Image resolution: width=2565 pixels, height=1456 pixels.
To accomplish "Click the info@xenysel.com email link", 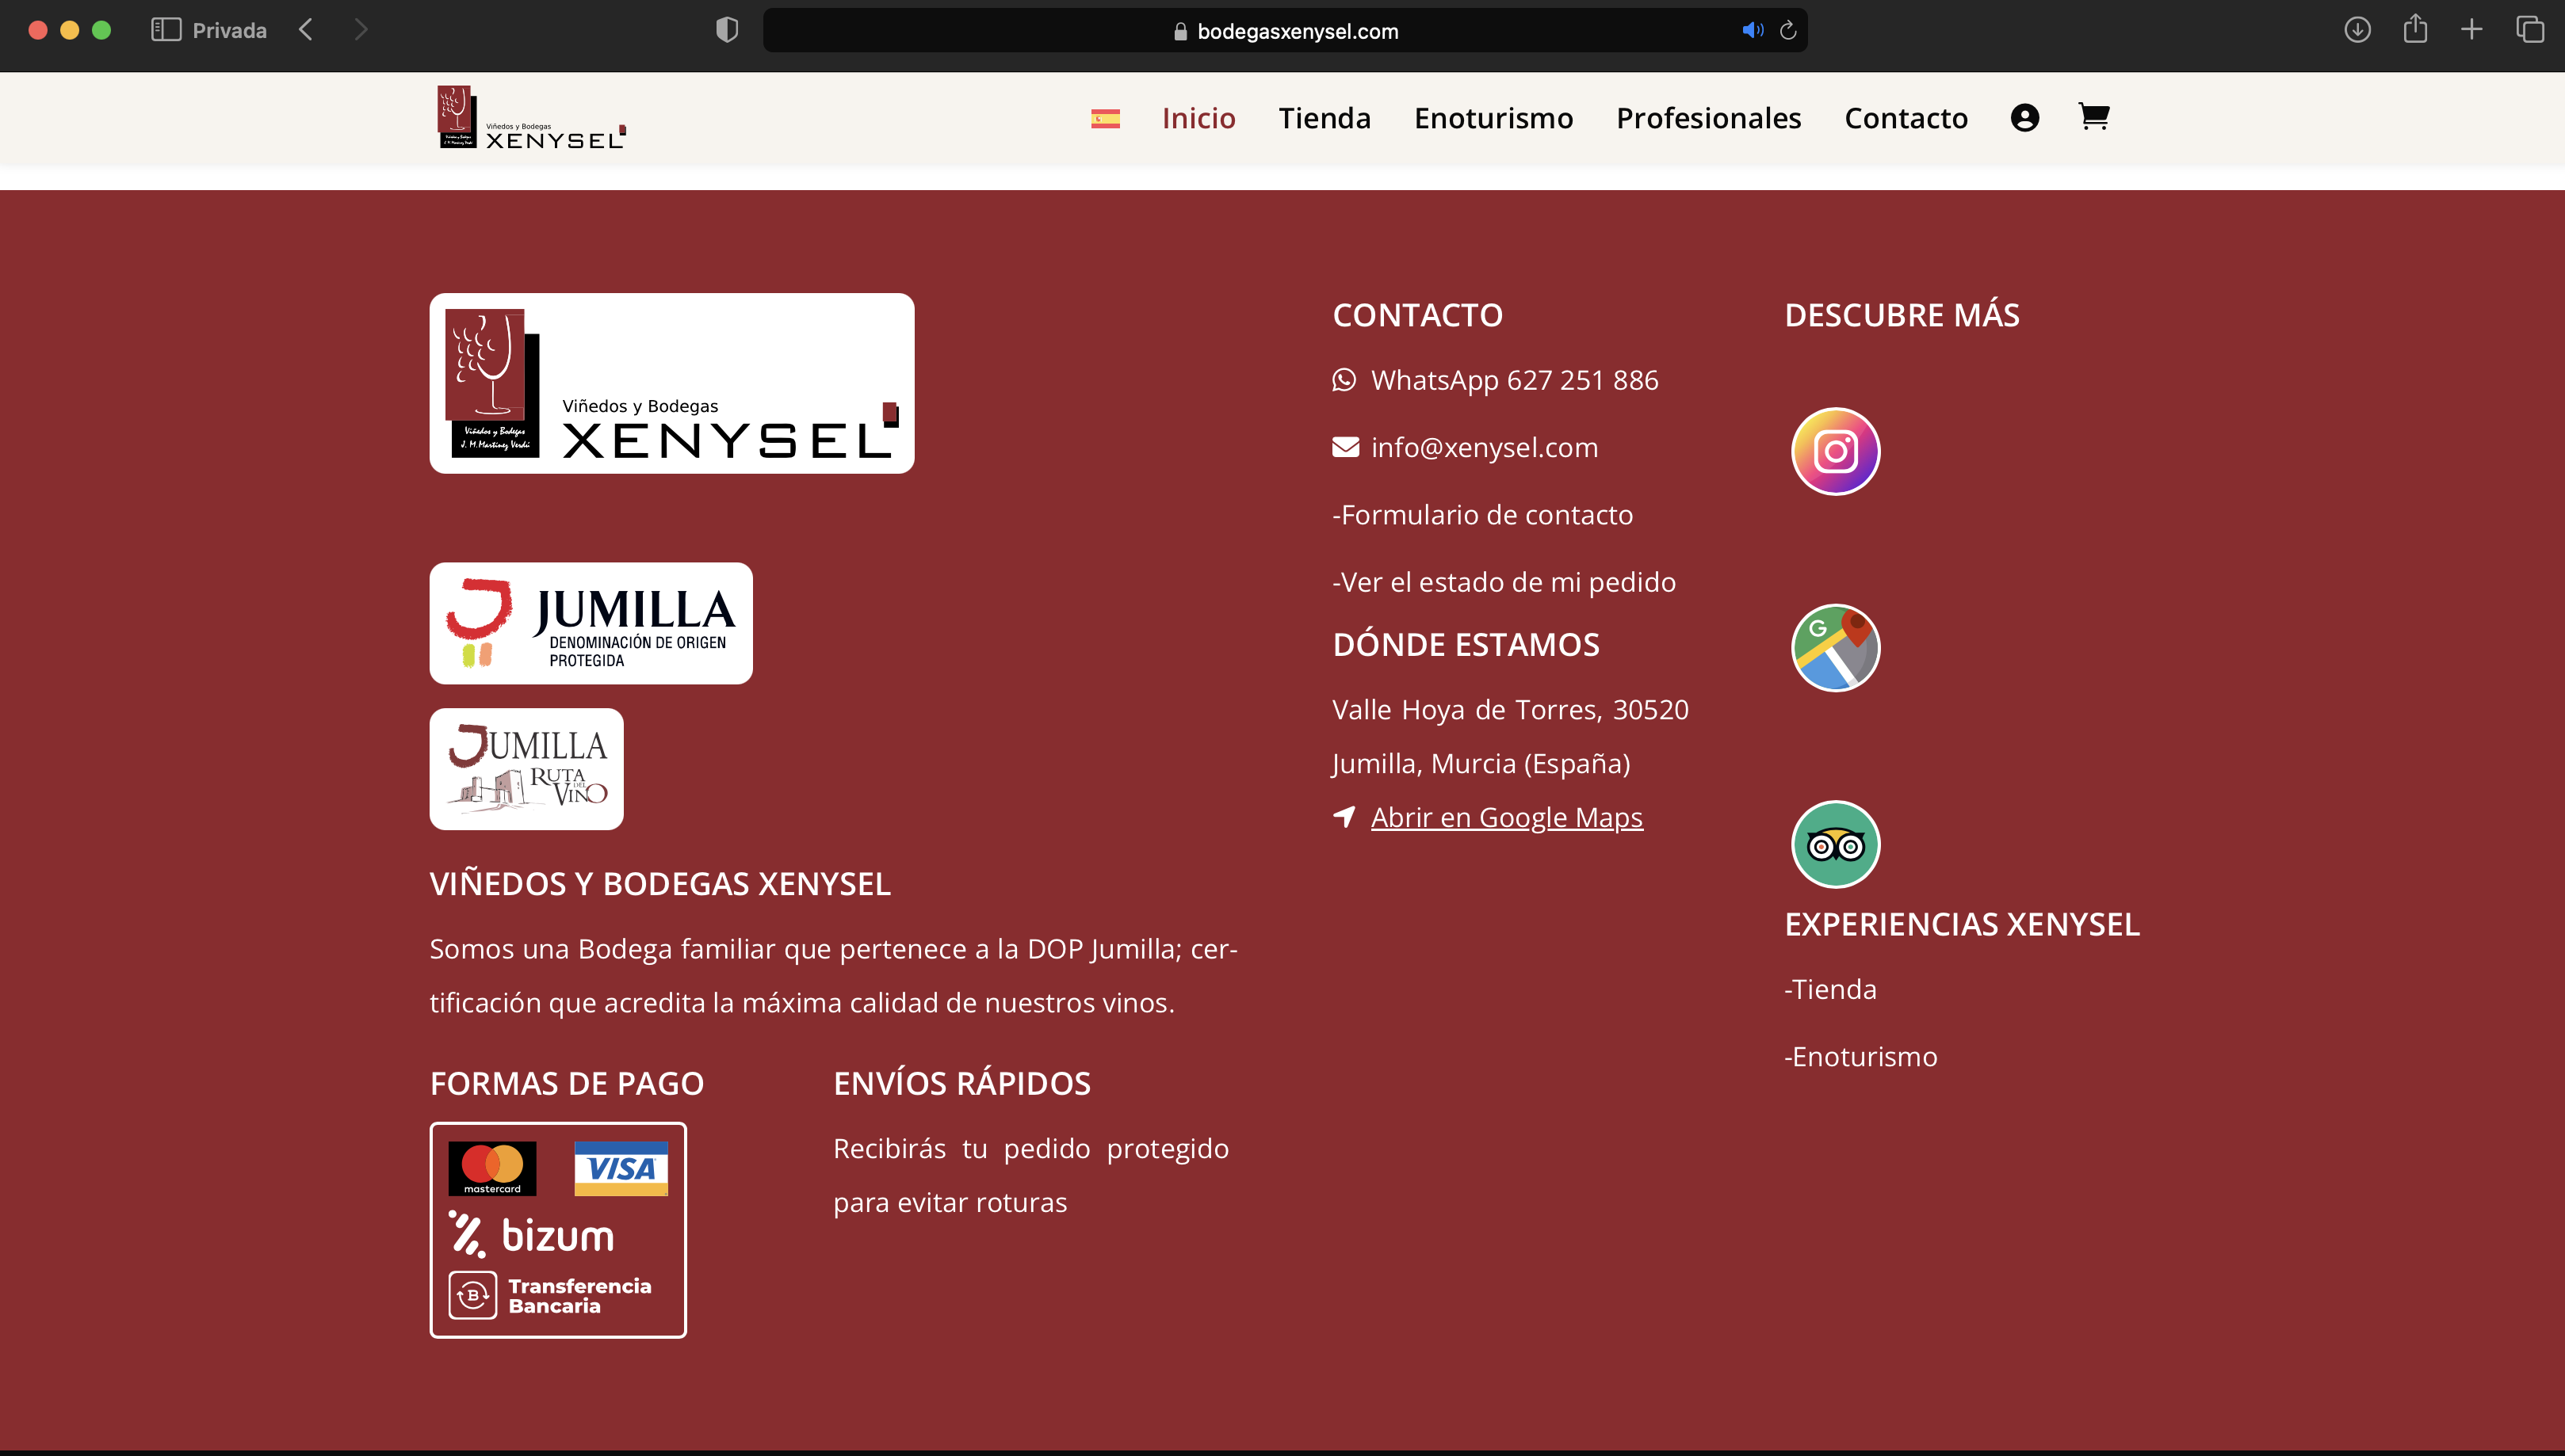I will pos(1485,447).
